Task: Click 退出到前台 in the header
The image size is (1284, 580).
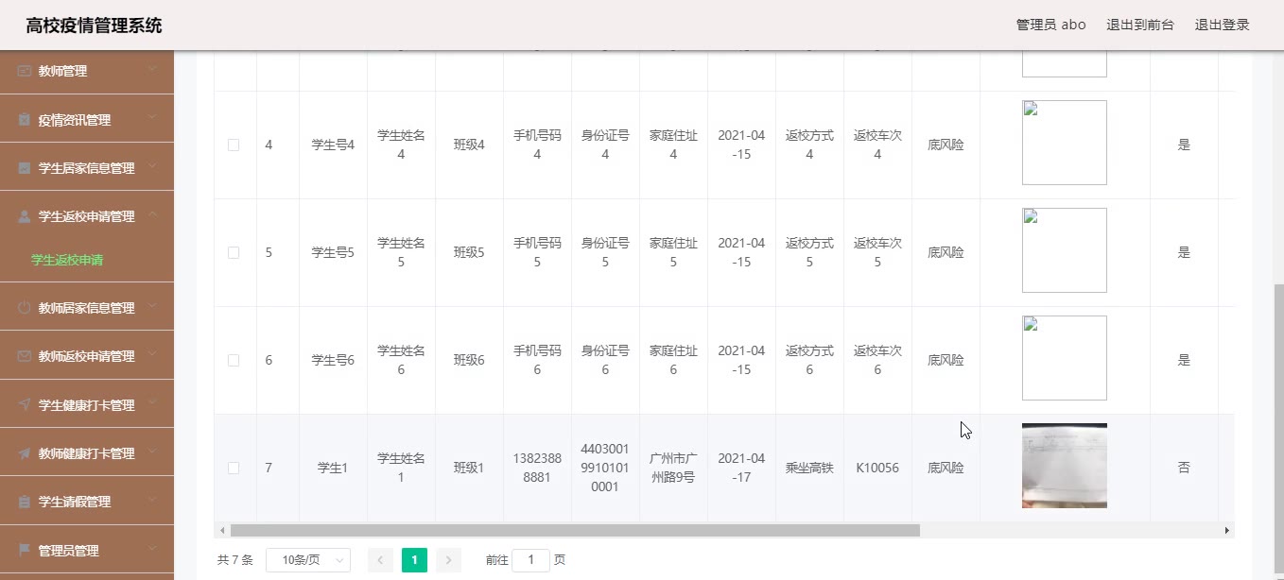Action: click(1139, 25)
